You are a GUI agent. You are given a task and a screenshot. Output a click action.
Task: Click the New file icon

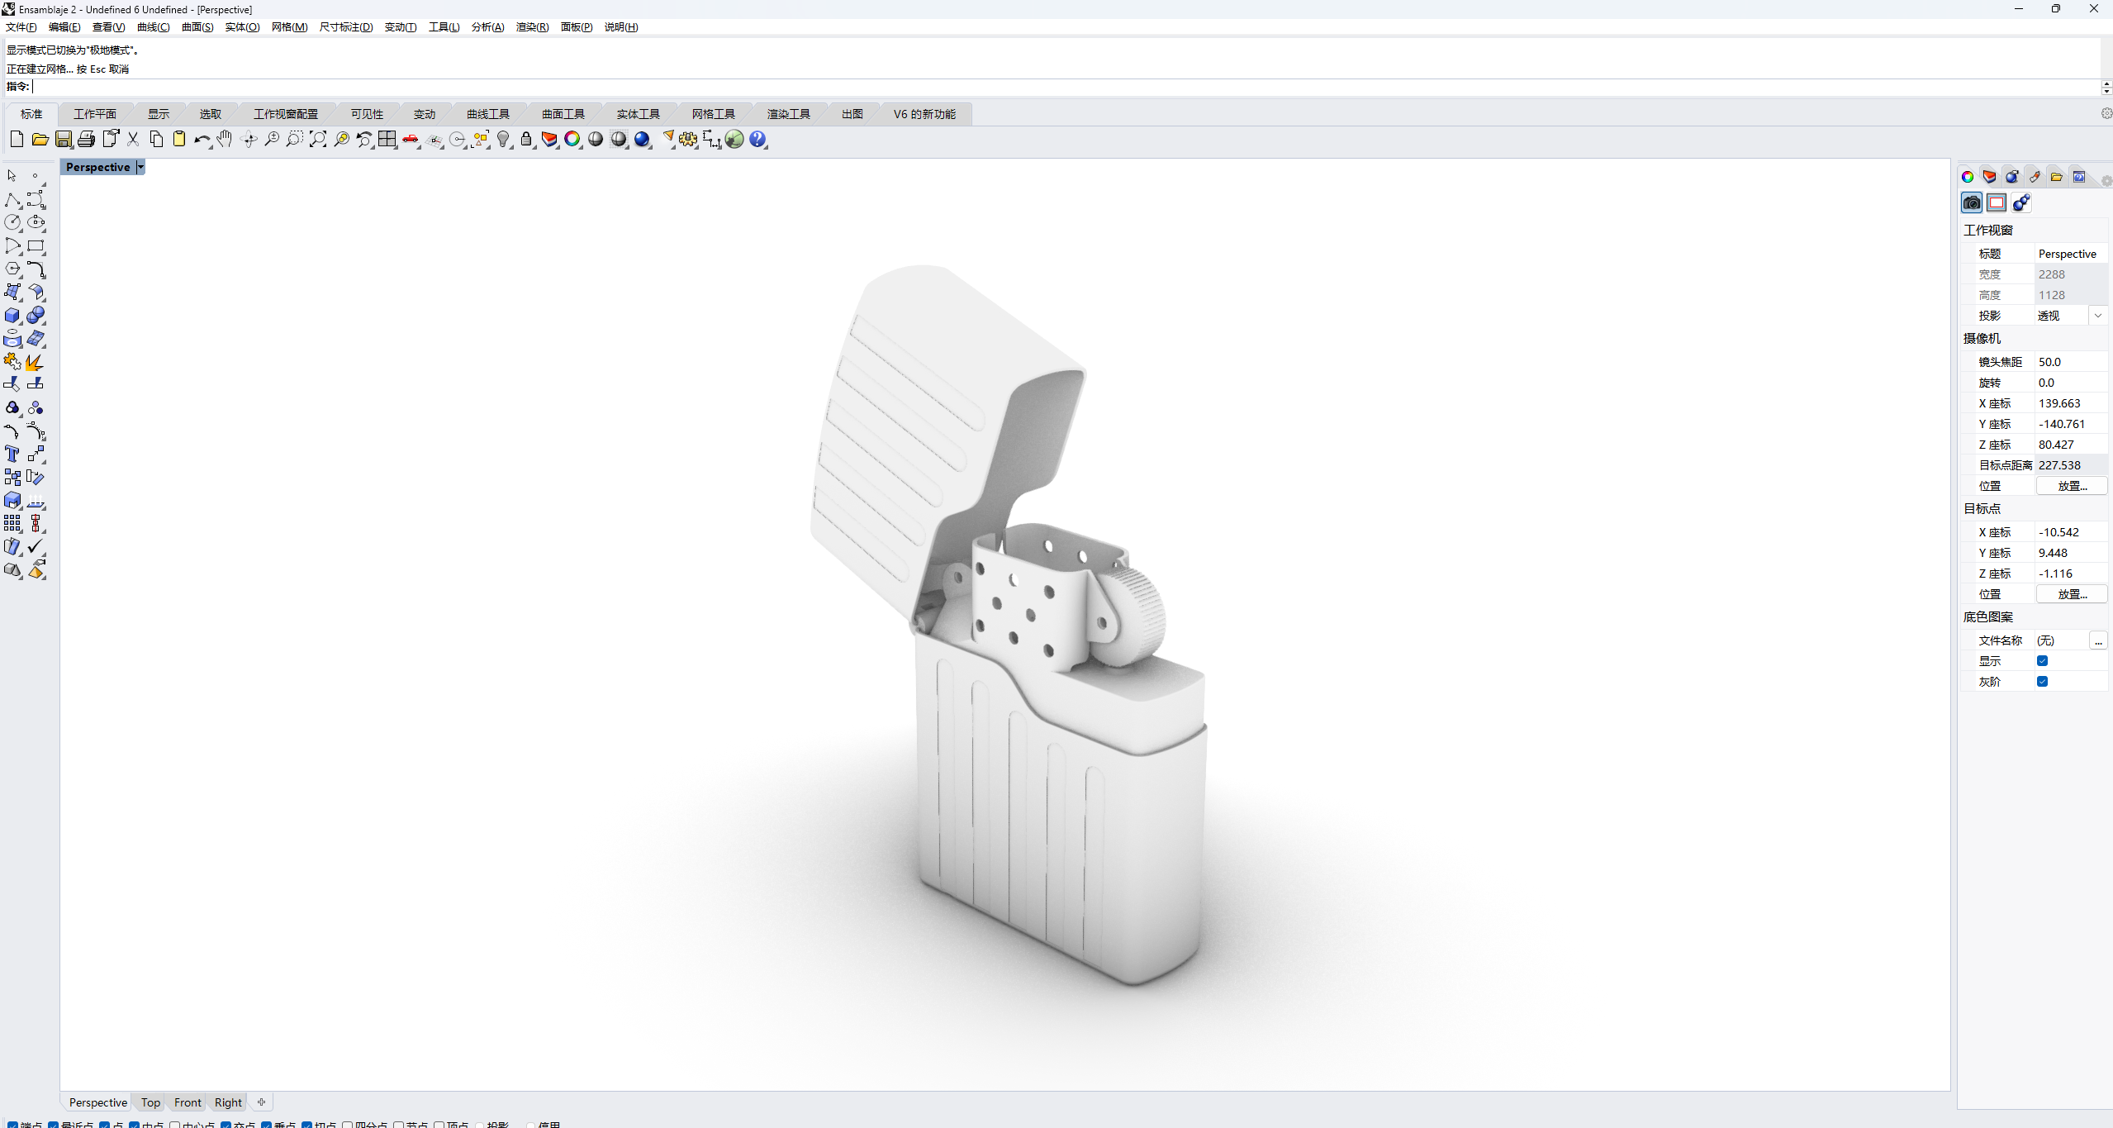(17, 139)
